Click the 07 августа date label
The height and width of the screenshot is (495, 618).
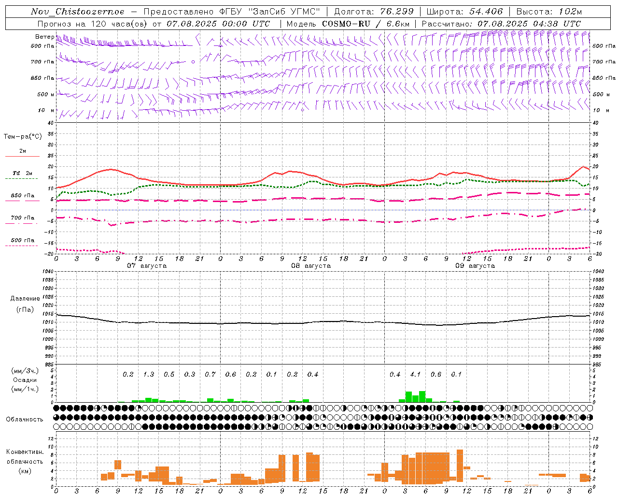pyautogui.click(x=147, y=266)
